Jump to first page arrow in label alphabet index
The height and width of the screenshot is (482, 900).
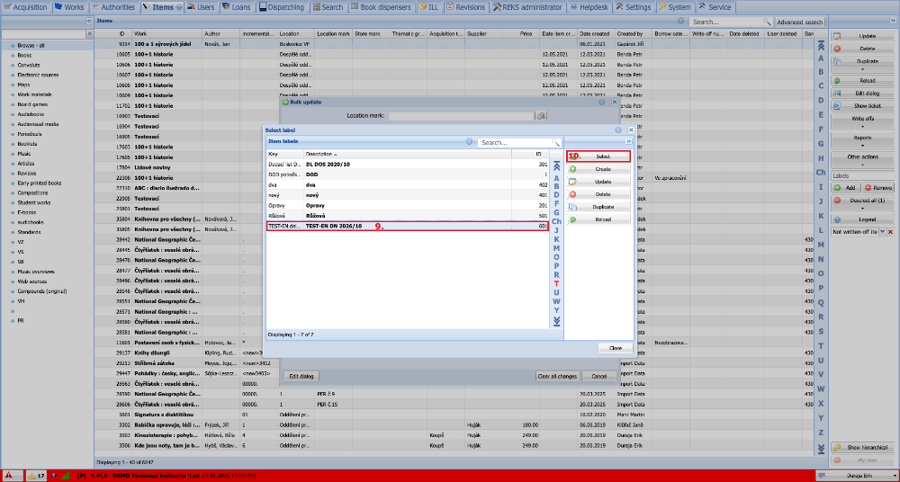[556, 166]
